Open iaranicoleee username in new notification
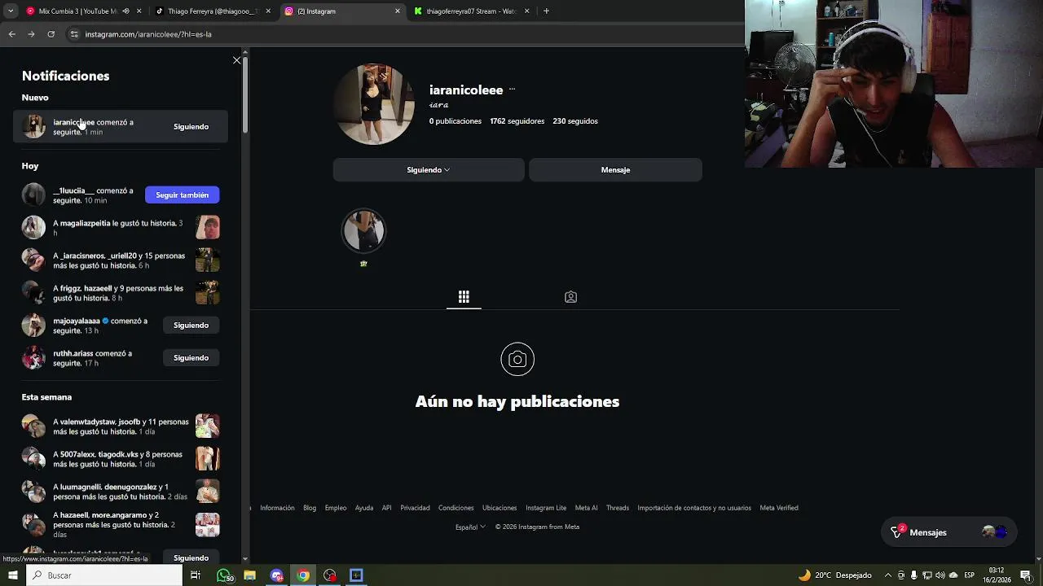Screen dimensions: 1043x586 [73, 122]
